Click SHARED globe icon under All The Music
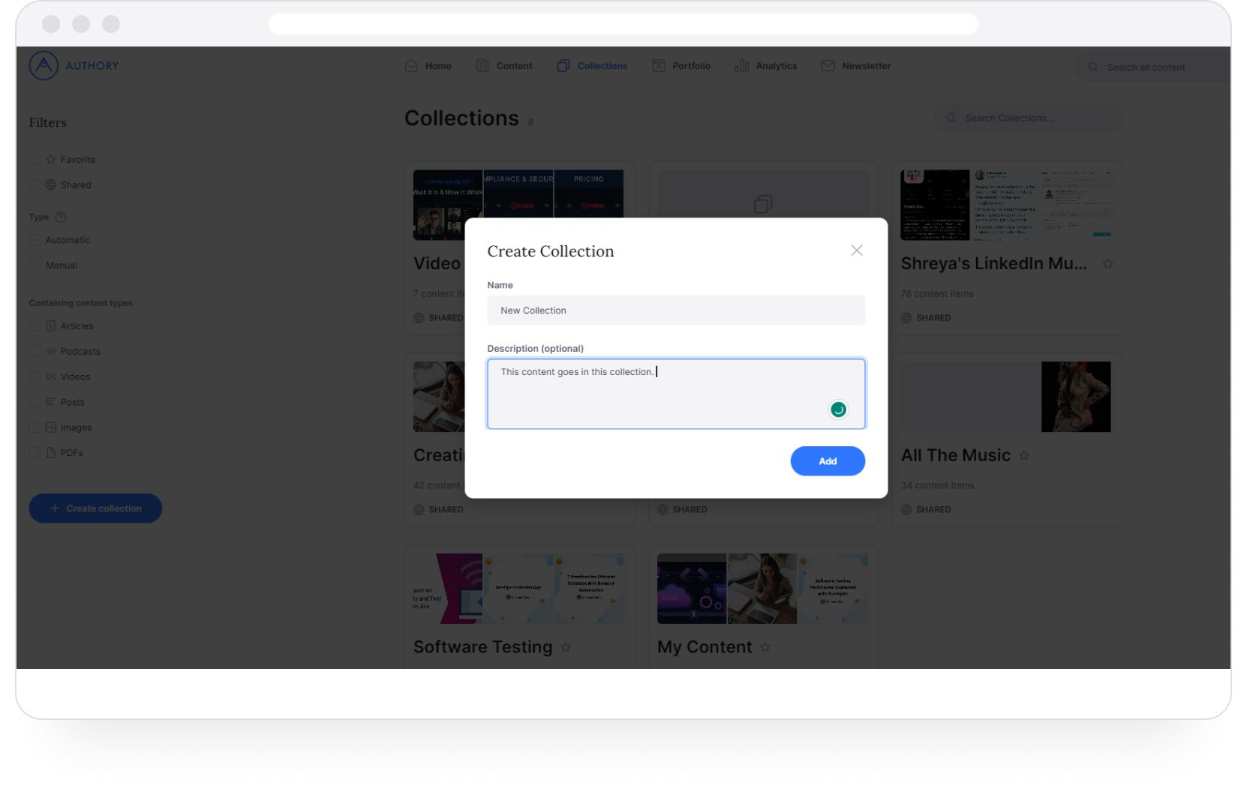The width and height of the screenshot is (1247, 795). click(x=906, y=510)
